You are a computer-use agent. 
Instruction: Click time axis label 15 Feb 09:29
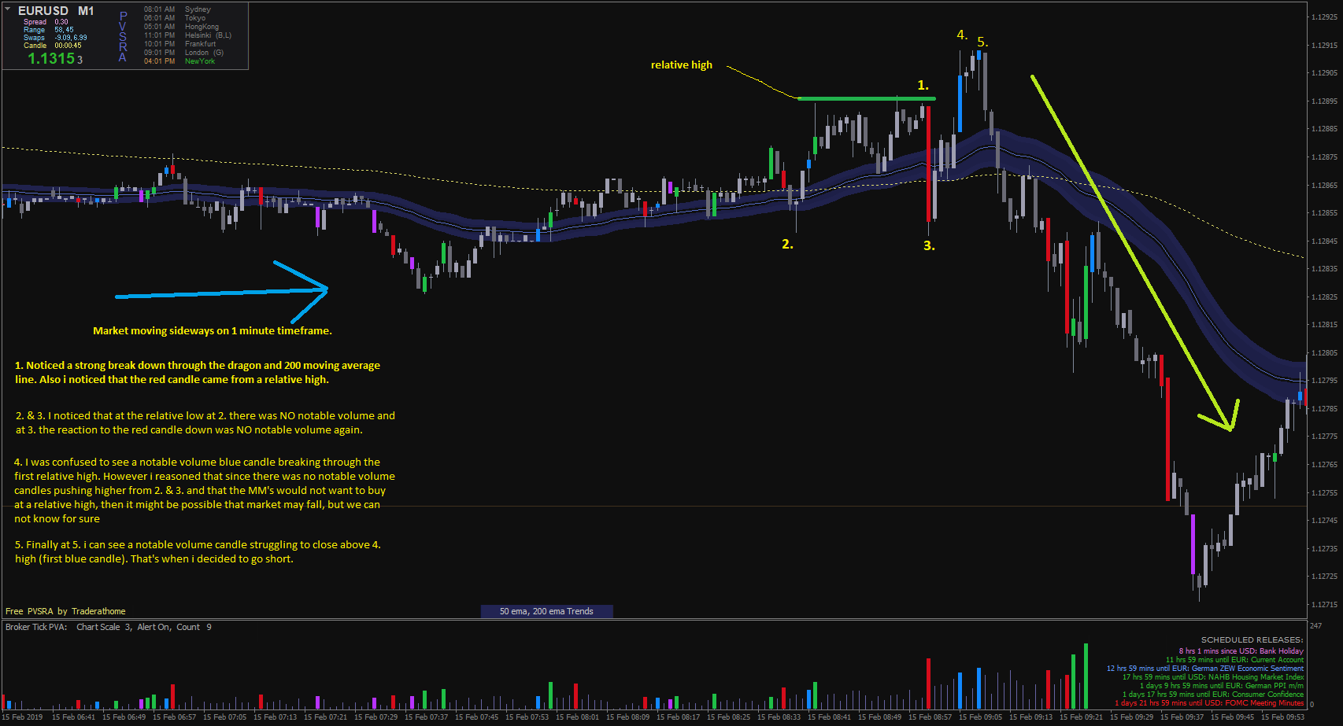tap(1131, 717)
